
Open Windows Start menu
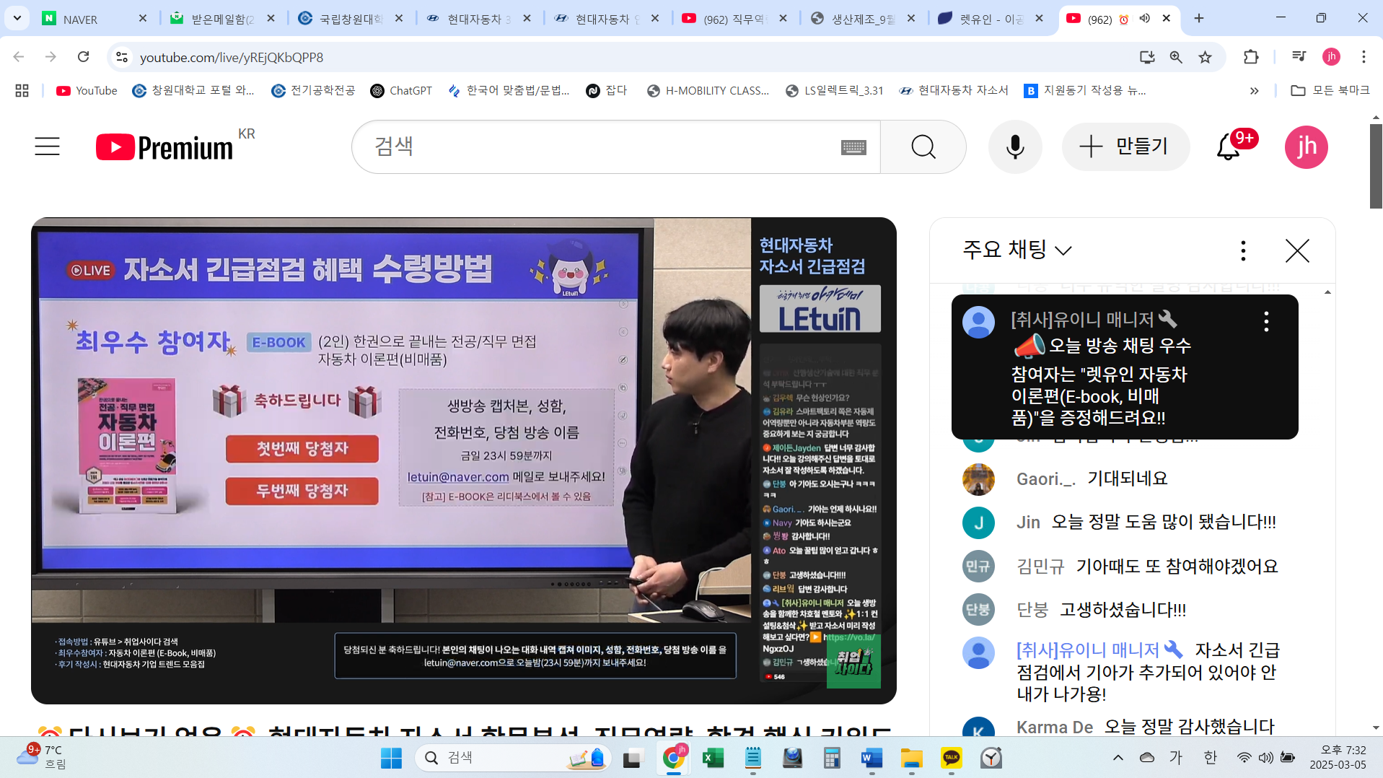point(391,758)
